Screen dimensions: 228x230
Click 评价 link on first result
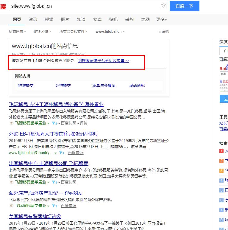click(x=84, y=123)
